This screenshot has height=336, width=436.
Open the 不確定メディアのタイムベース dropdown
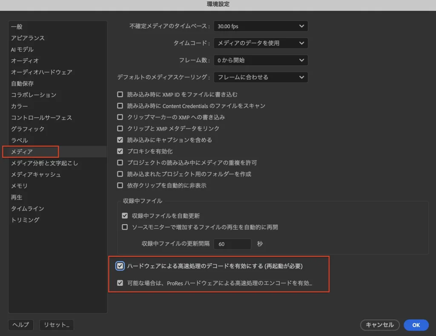pyautogui.click(x=261, y=26)
